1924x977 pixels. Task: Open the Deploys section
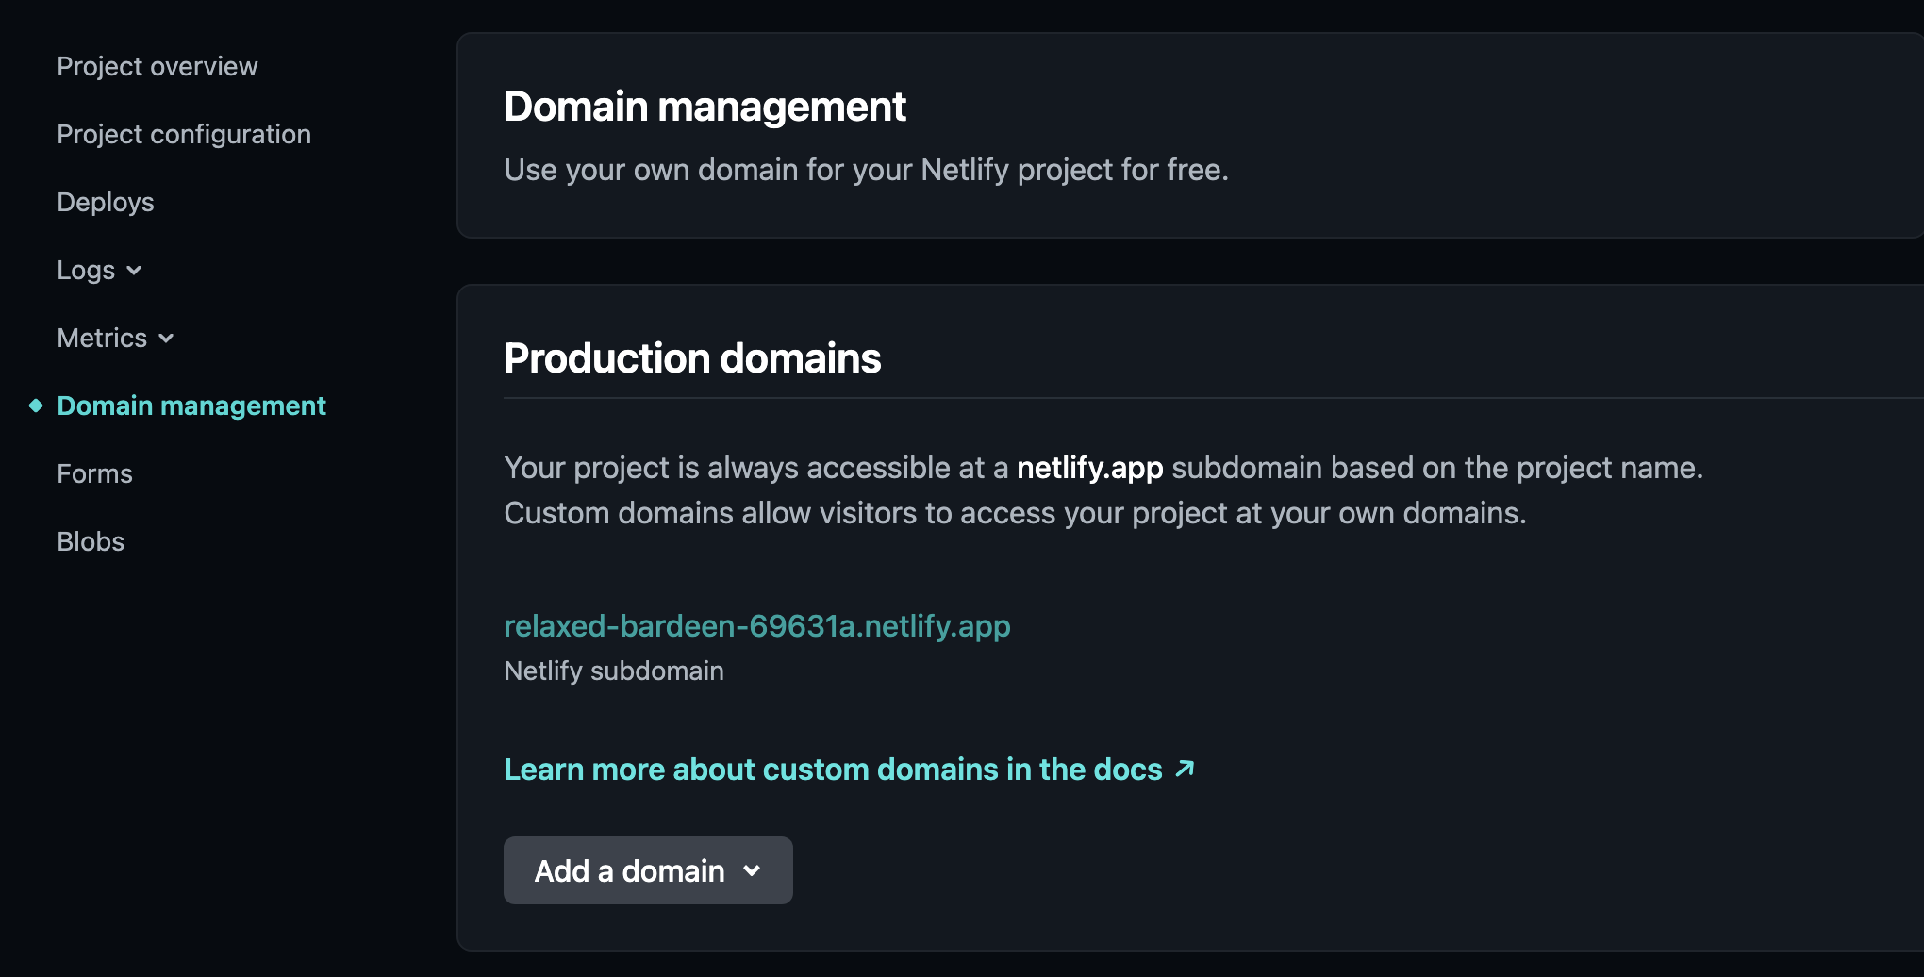point(106,202)
